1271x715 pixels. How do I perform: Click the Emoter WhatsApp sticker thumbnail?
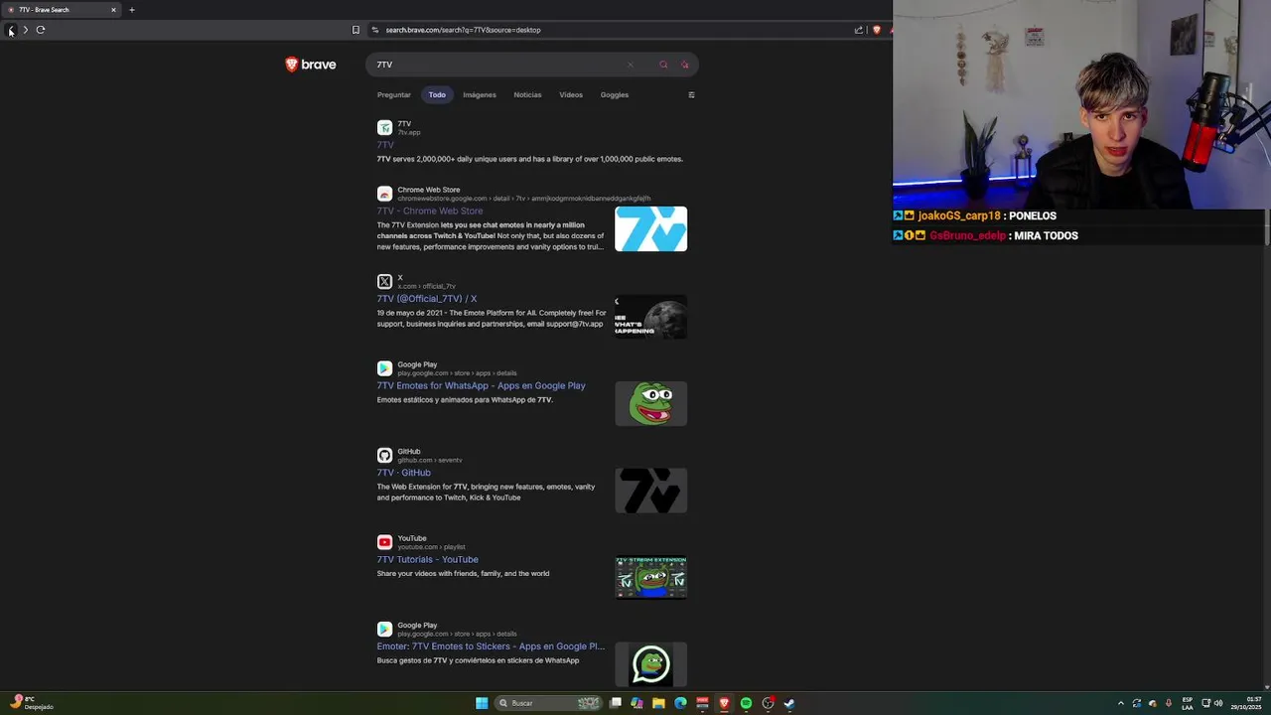(x=650, y=664)
